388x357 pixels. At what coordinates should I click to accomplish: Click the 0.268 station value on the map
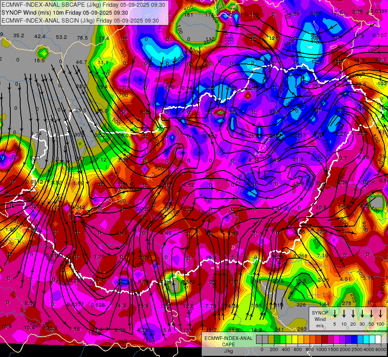click(x=300, y=256)
